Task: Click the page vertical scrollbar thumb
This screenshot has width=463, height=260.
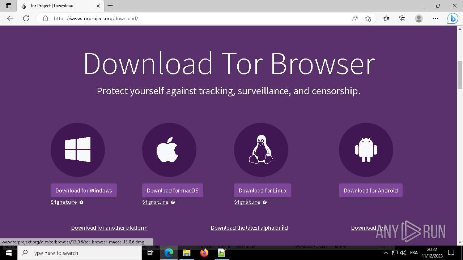Action: pos(460,75)
